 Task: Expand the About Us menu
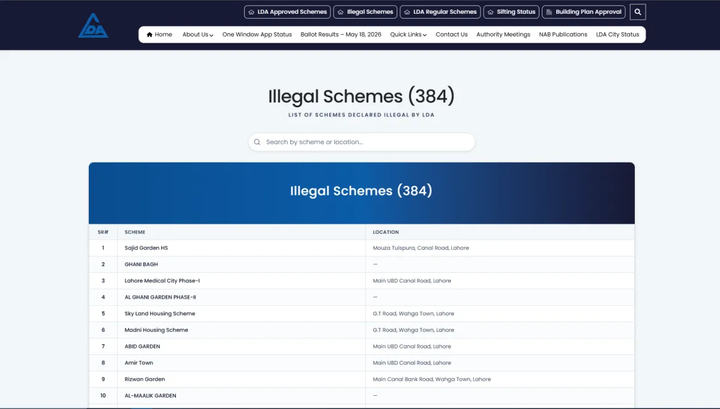pyautogui.click(x=198, y=35)
